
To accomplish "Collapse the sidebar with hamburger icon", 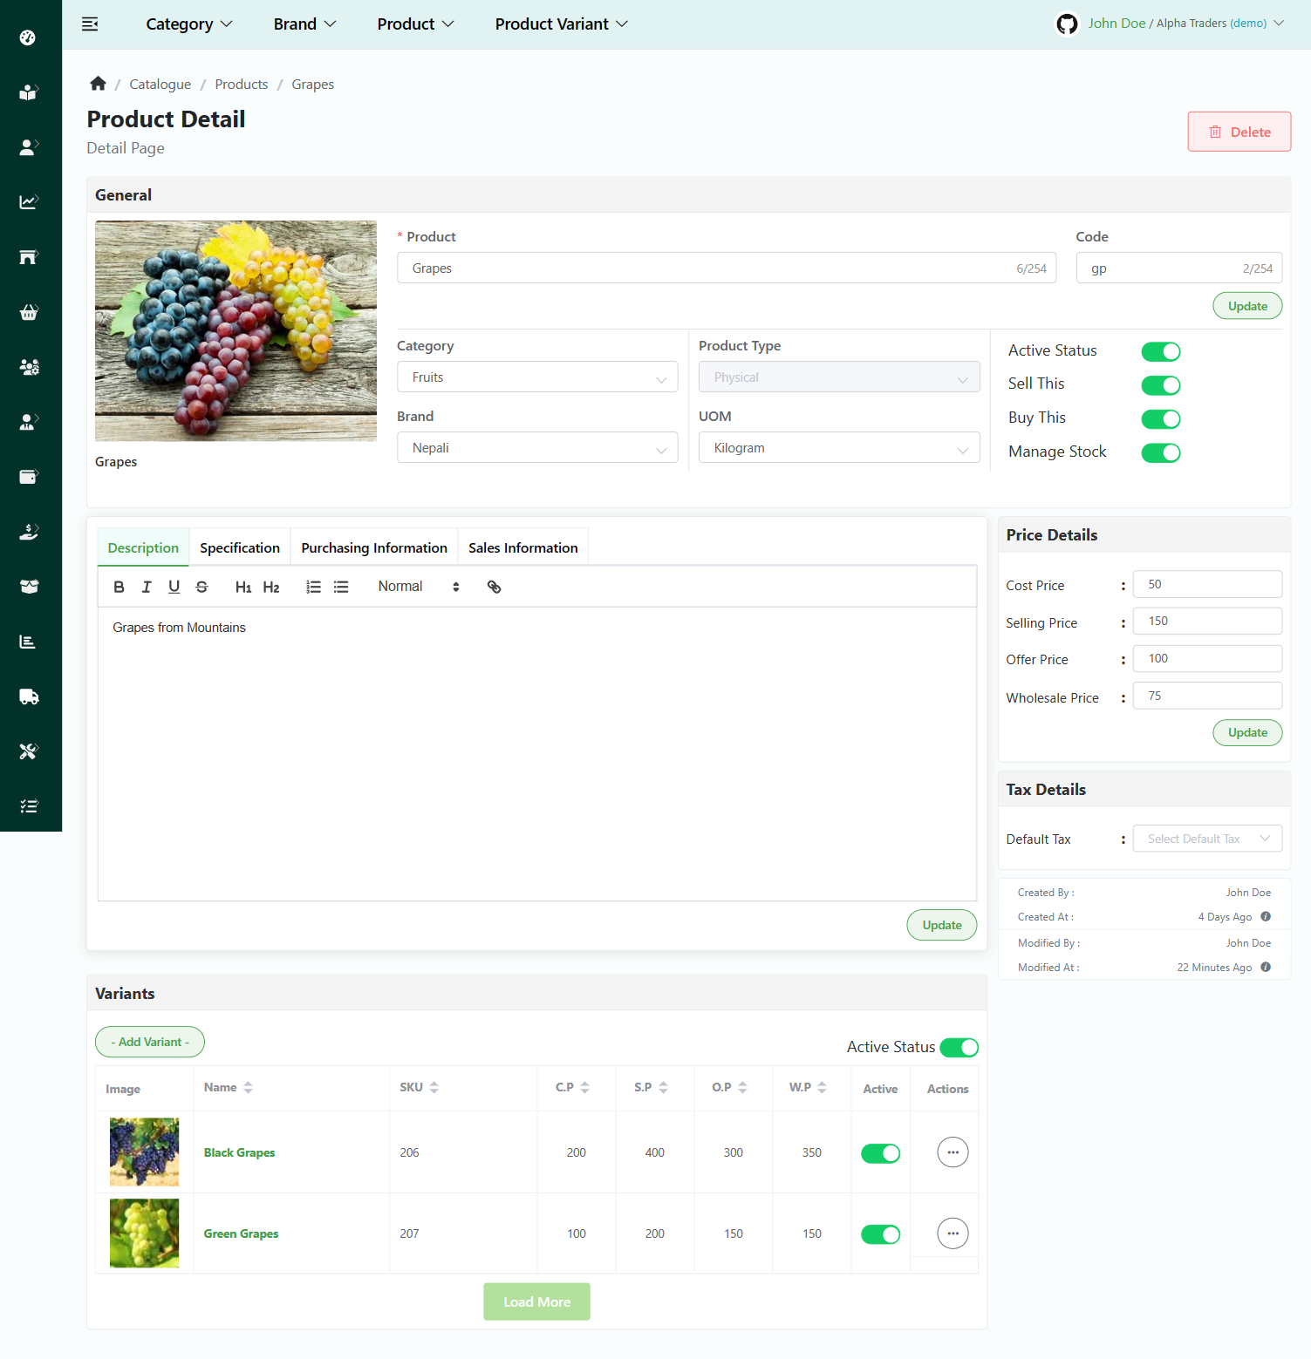I will pyautogui.click(x=90, y=24).
